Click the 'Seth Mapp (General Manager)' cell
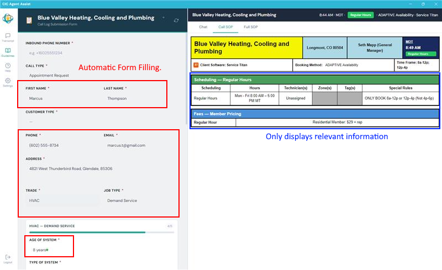This screenshot has height=270, width=442. point(375,47)
